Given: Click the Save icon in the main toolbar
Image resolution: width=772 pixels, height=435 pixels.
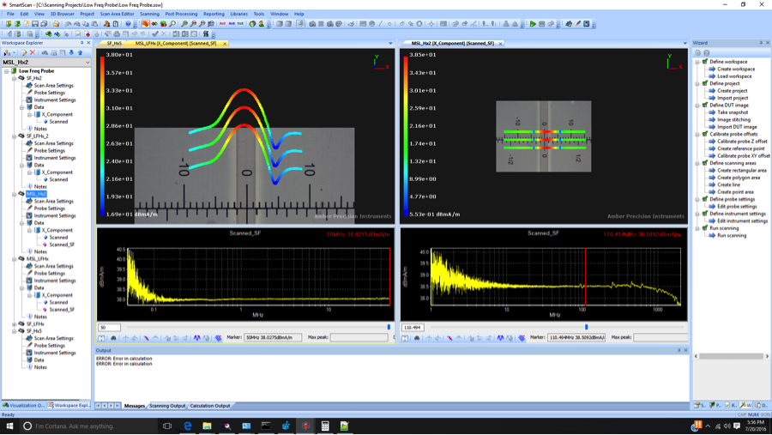Looking at the screenshot, I should tap(35, 24).
